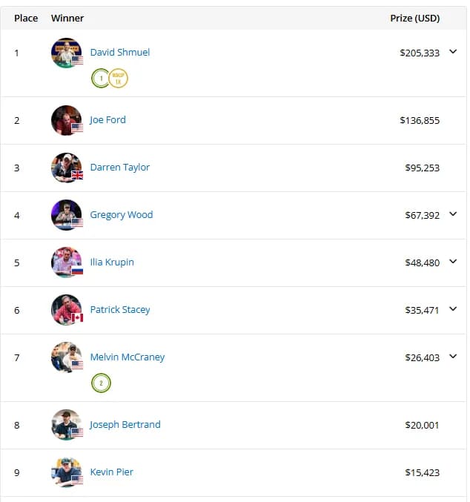Click Melvin McCraney's green number 2 badge
This screenshot has width=470, height=502.
click(x=100, y=383)
